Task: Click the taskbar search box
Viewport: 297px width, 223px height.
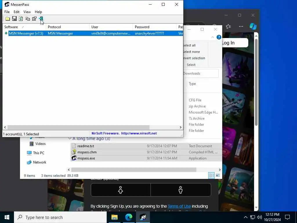Action: (60, 217)
